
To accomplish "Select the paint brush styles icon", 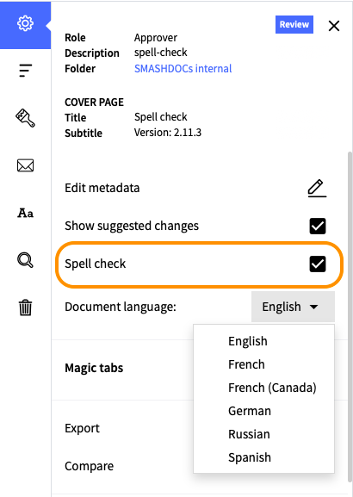I will coord(25,118).
